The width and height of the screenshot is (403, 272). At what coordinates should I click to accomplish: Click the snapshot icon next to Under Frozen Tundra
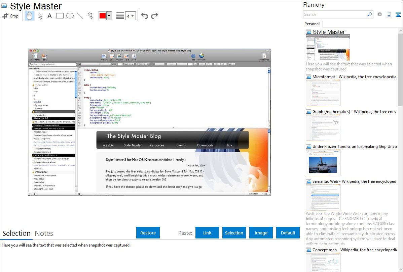tap(308, 147)
